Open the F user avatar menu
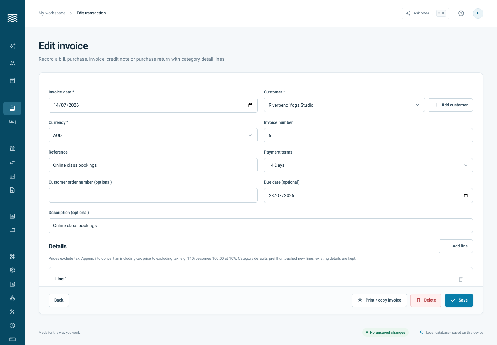Image resolution: width=497 pixels, height=345 pixels. tap(478, 13)
